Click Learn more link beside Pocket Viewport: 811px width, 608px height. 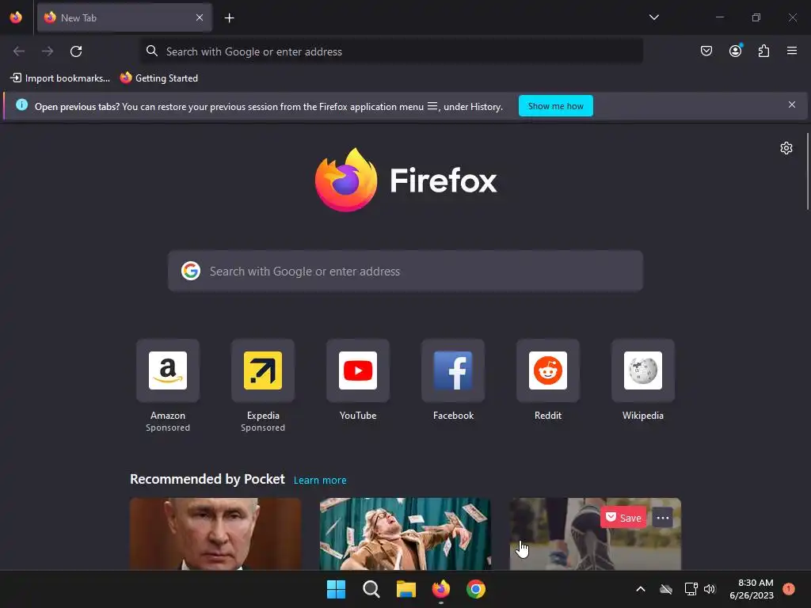[320, 481]
